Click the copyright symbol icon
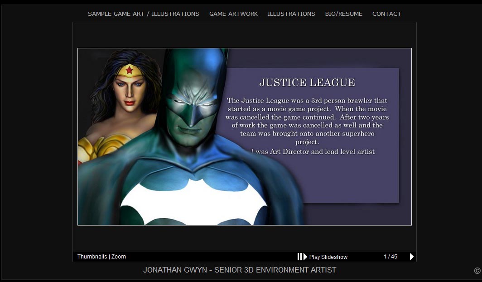 point(477,271)
